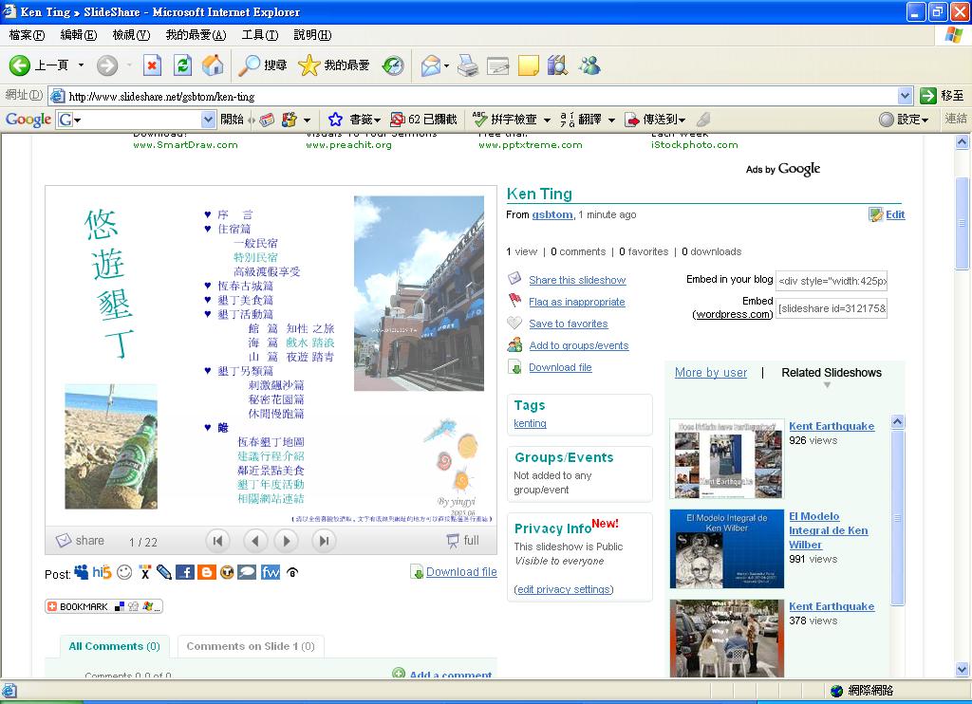The height and width of the screenshot is (704, 972).
Task: Expand the Google search box dropdown
Action: [x=208, y=119]
